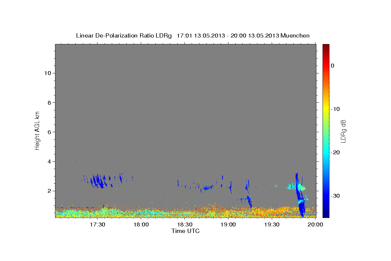Click the 18:30 time tick label

point(185,224)
